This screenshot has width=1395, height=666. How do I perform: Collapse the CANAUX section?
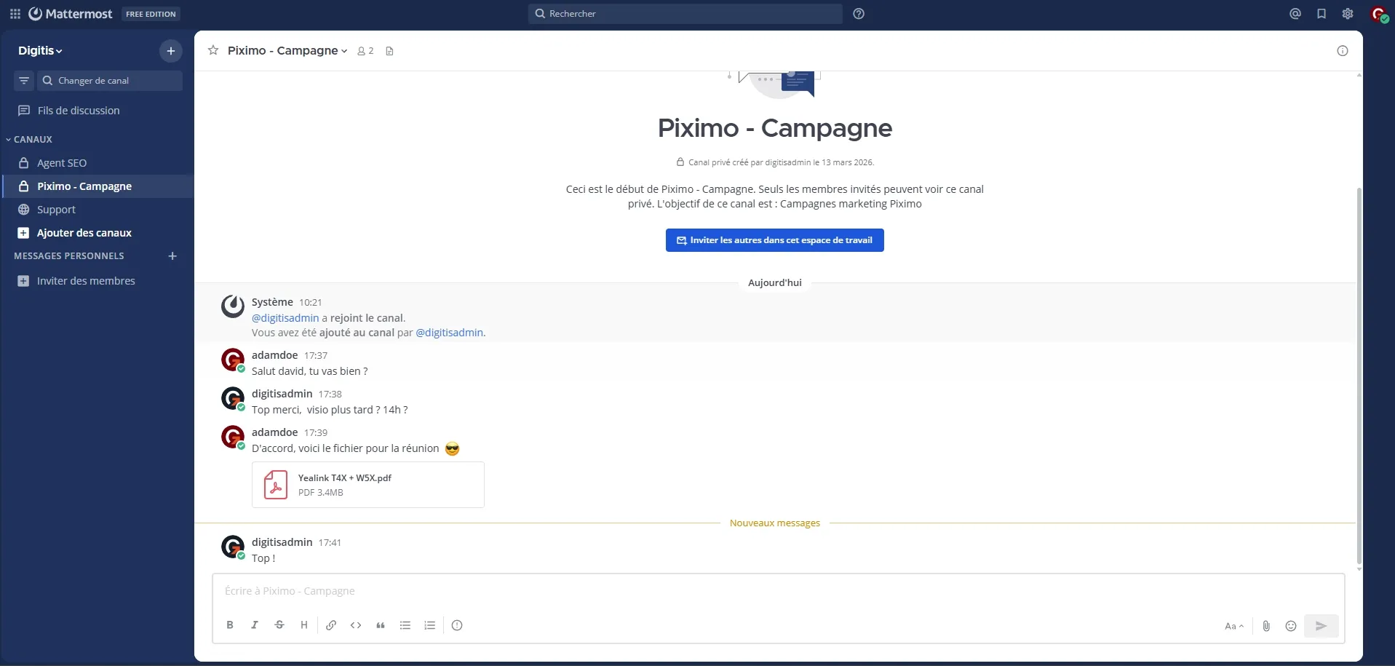32,139
